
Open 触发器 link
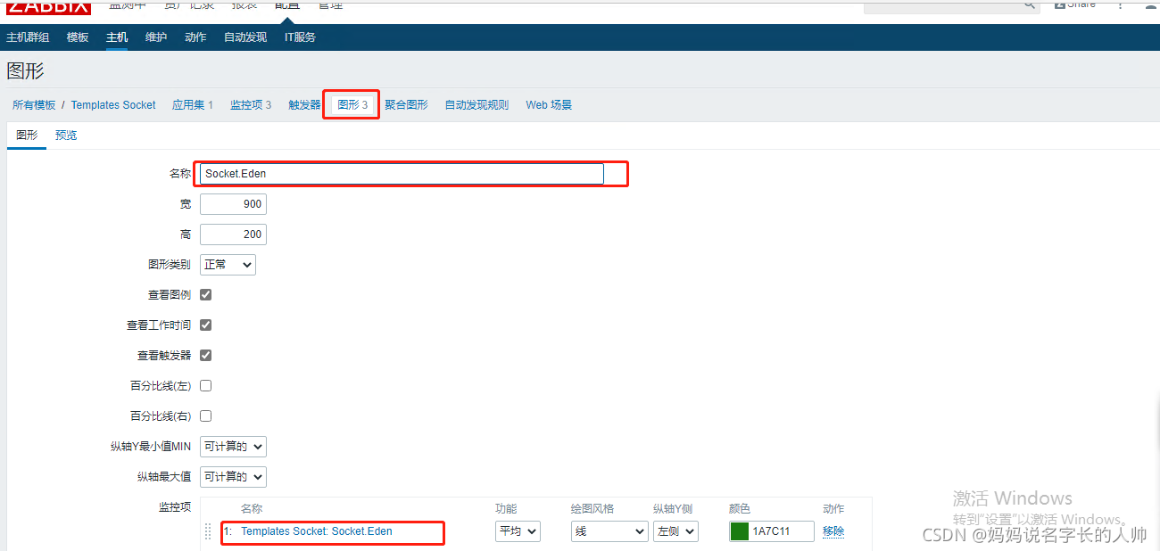coord(304,105)
